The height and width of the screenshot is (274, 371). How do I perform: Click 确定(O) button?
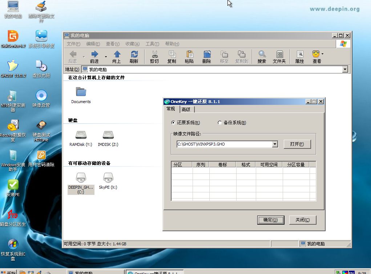click(x=271, y=220)
